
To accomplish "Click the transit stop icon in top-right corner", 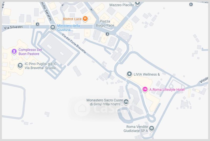I will pos(191,4).
